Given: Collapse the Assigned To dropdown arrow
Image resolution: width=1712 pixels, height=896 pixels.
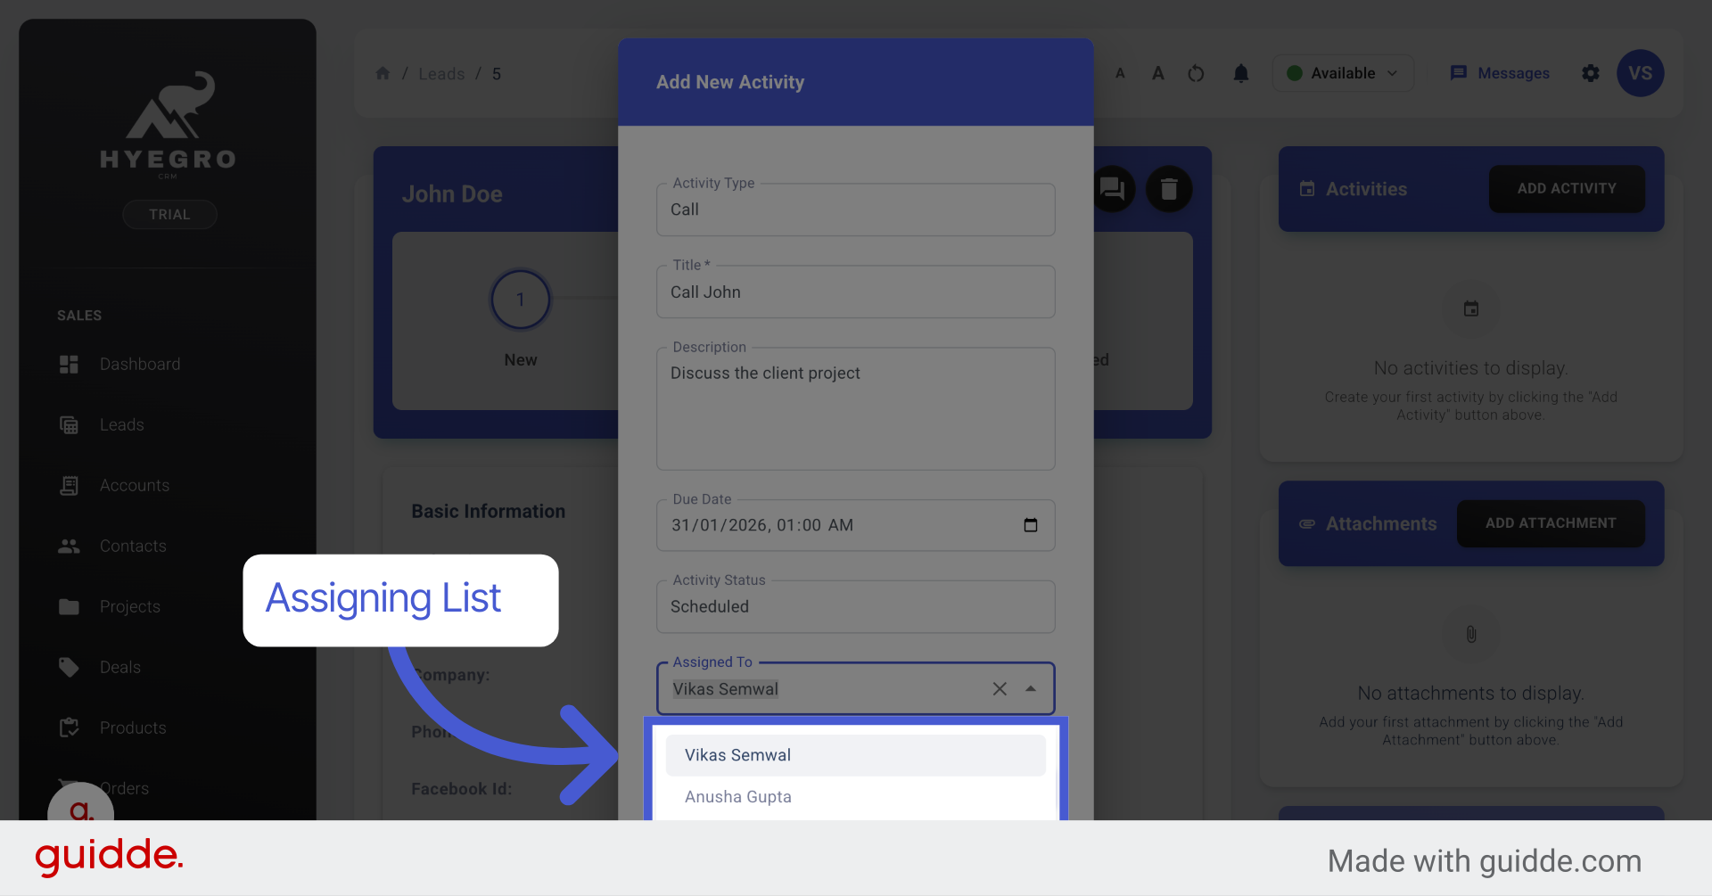Looking at the screenshot, I should click(1031, 688).
